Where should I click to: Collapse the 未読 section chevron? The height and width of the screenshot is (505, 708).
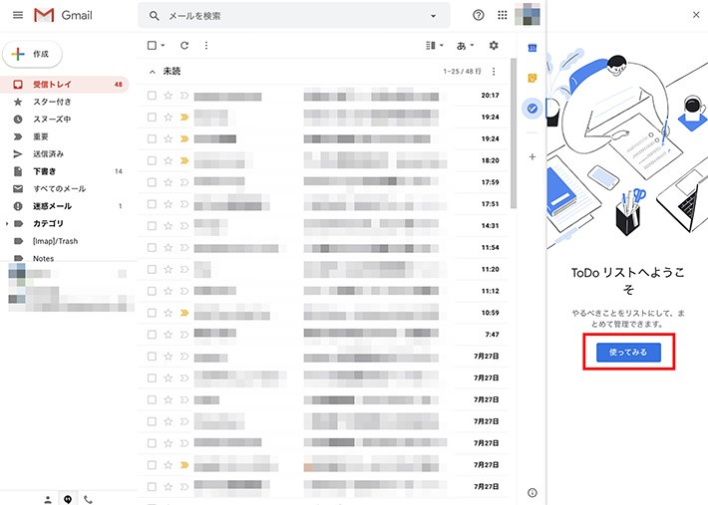tap(153, 72)
